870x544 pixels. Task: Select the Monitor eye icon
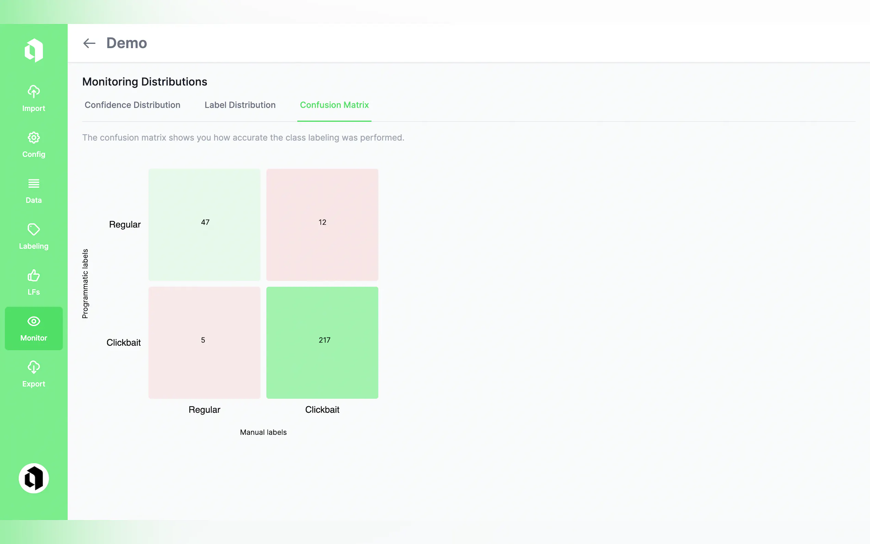(x=34, y=321)
